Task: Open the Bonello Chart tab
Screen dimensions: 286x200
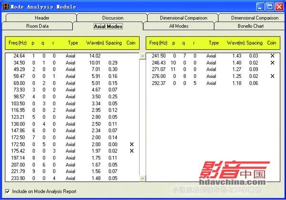Action: tap(251, 26)
